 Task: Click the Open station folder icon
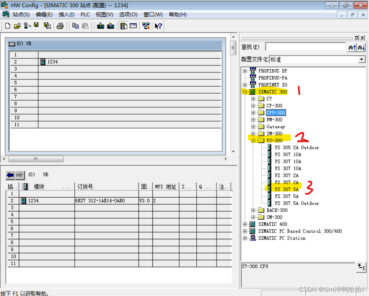(x=17, y=26)
